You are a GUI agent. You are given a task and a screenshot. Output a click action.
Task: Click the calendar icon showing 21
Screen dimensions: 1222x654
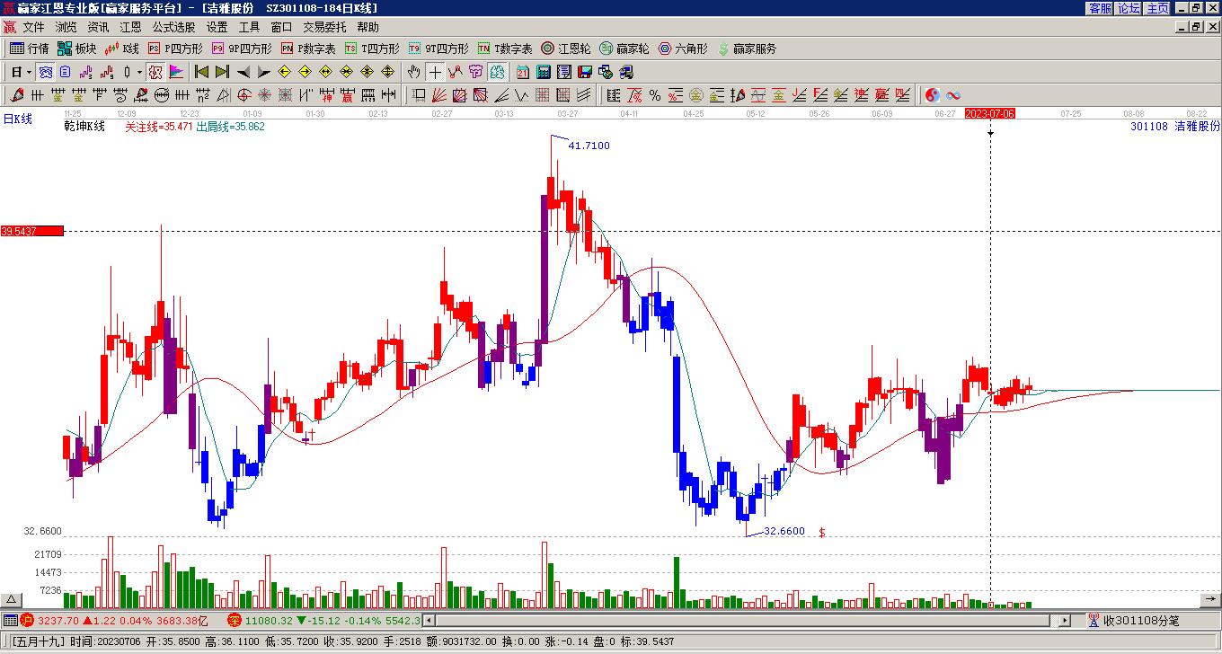point(523,72)
